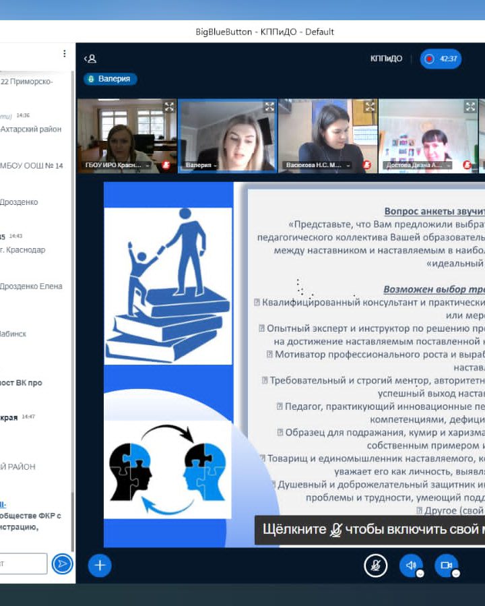Viewport: 485px width, 606px height.
Task: Fullscreen Достова Диана webcam tile
Action: click(x=470, y=107)
